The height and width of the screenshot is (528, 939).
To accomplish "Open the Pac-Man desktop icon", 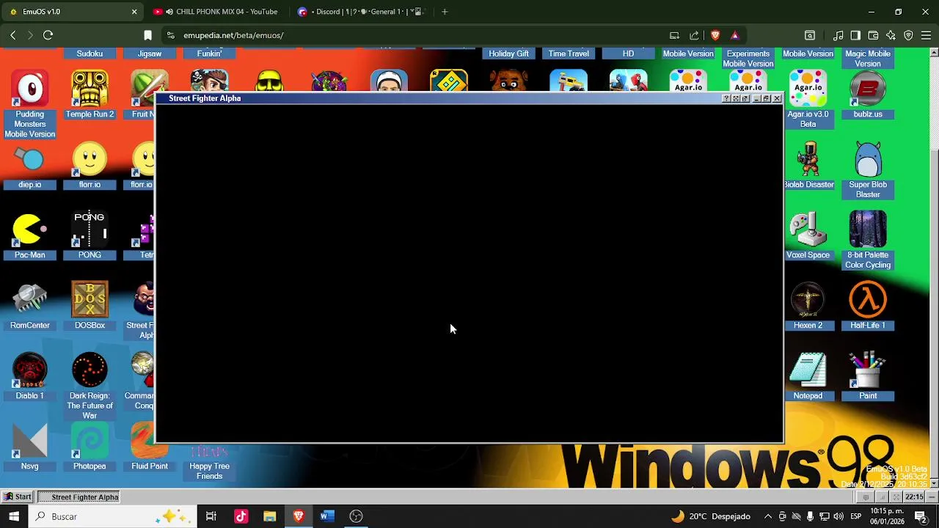I will (x=30, y=236).
